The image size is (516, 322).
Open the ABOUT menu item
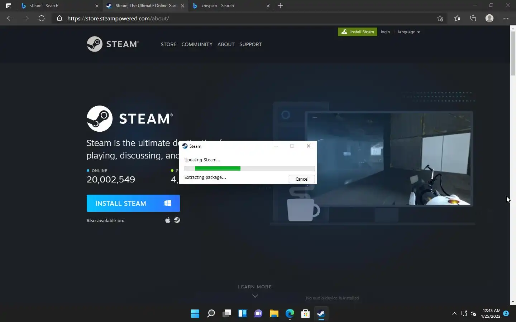tap(226, 44)
